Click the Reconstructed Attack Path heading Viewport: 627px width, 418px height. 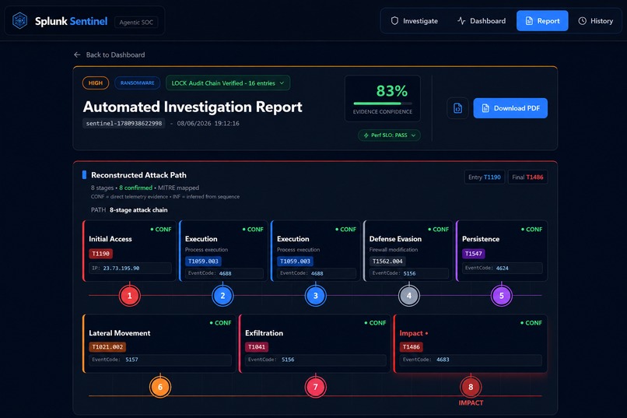click(138, 175)
